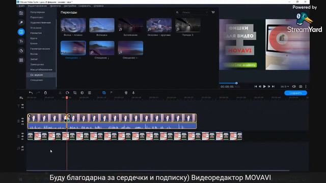Click the red playhead marker on timeline ruler
The height and width of the screenshot is (183, 326).
[67, 98]
